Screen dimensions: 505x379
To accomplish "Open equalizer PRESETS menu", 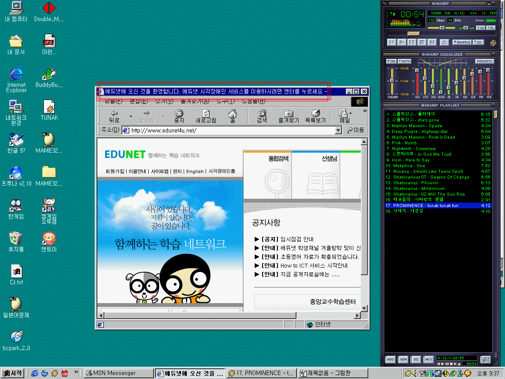I will [x=484, y=61].
